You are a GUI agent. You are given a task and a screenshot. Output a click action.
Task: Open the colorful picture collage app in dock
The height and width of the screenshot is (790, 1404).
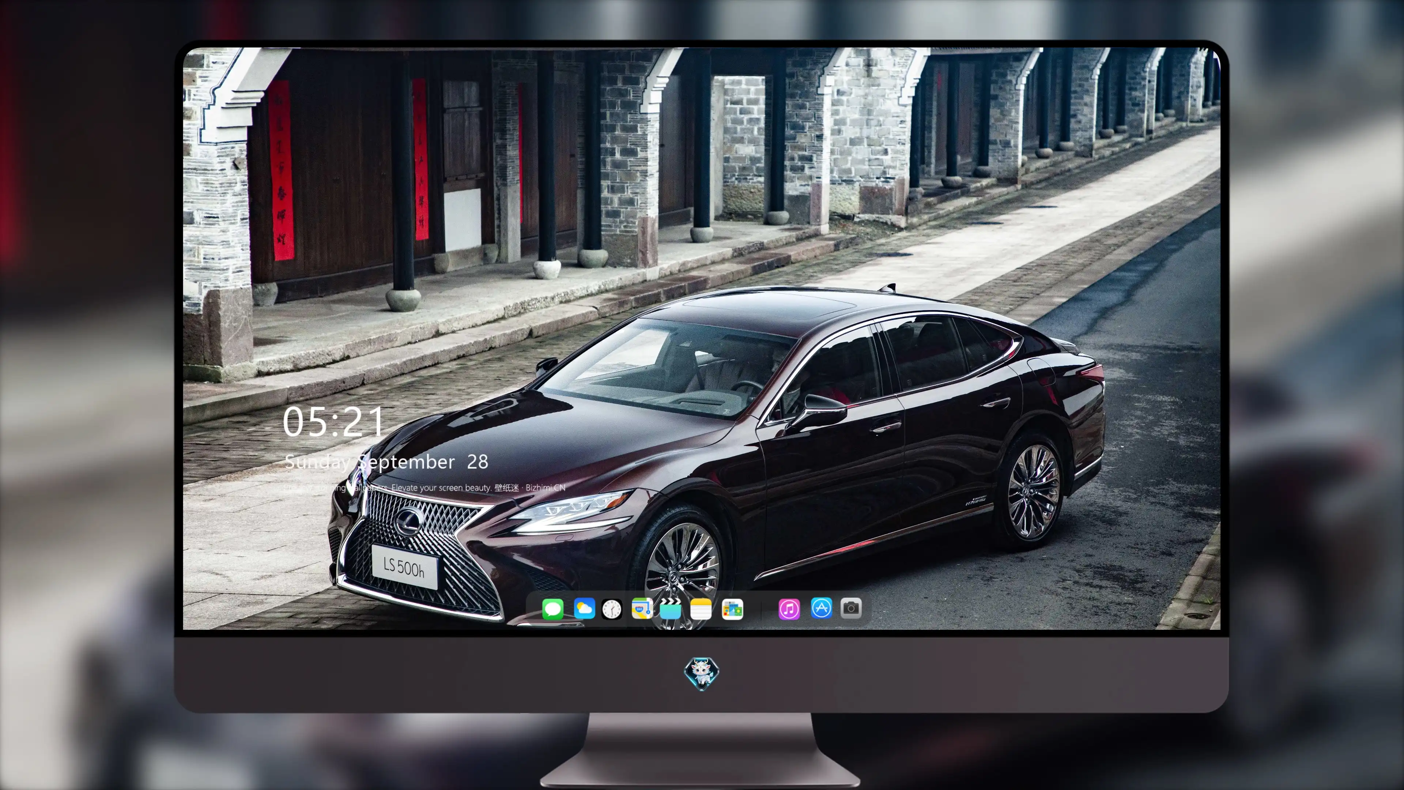point(732,609)
